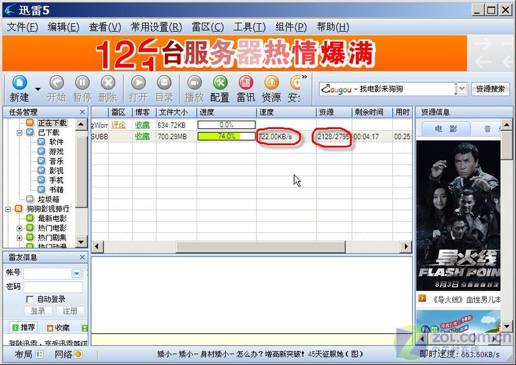Select the 影视 category
516x365 pixels.
click(x=56, y=170)
